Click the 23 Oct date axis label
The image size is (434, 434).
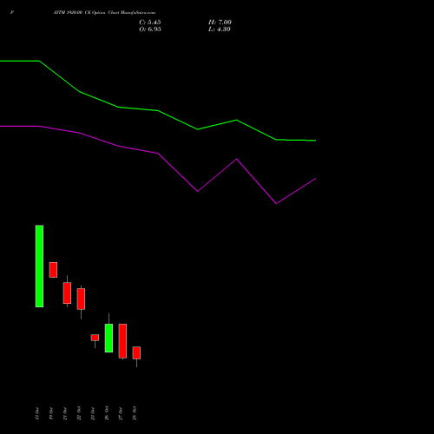tap(93, 413)
